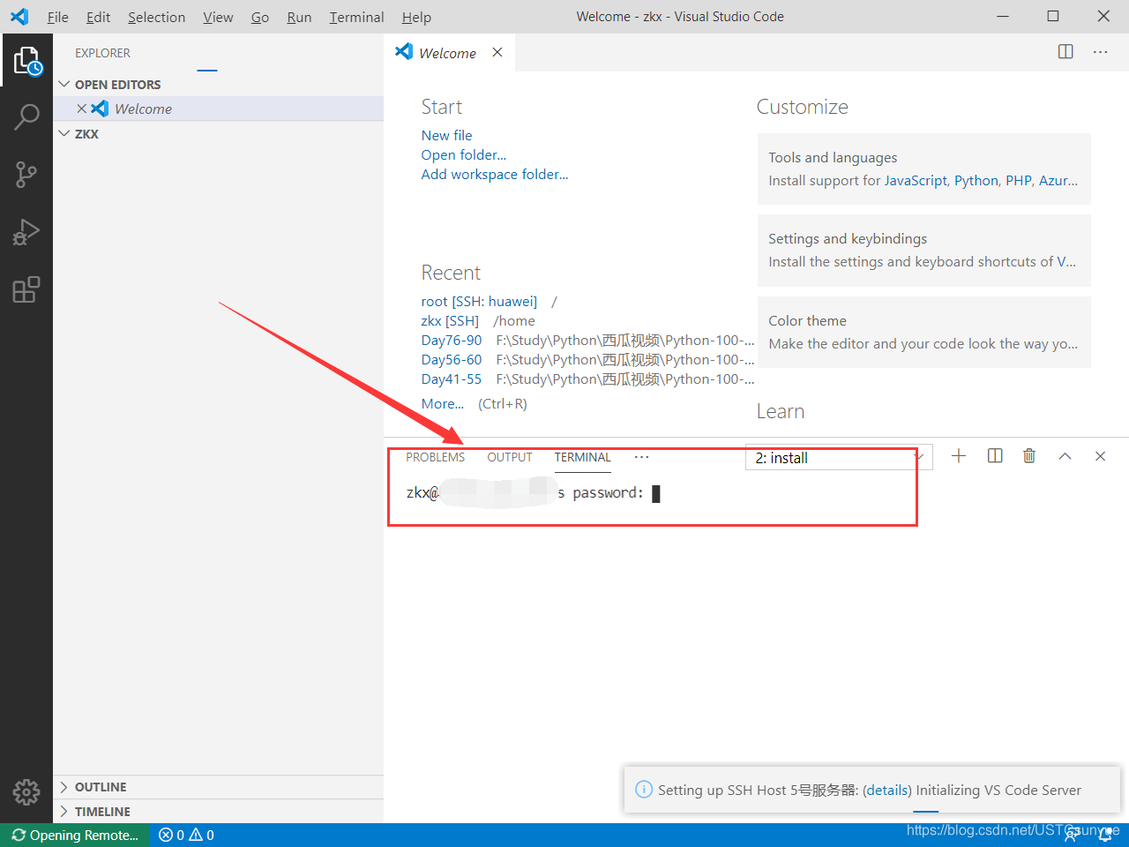
Task: Switch to the Problems panel tab
Action: tap(435, 457)
